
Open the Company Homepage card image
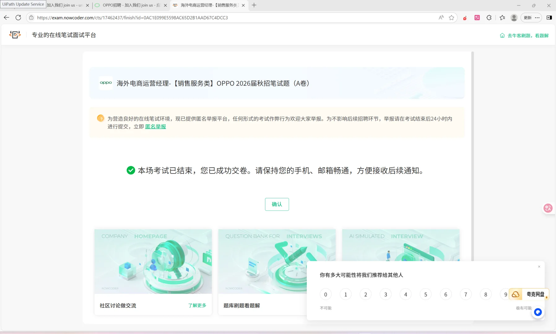point(153,261)
